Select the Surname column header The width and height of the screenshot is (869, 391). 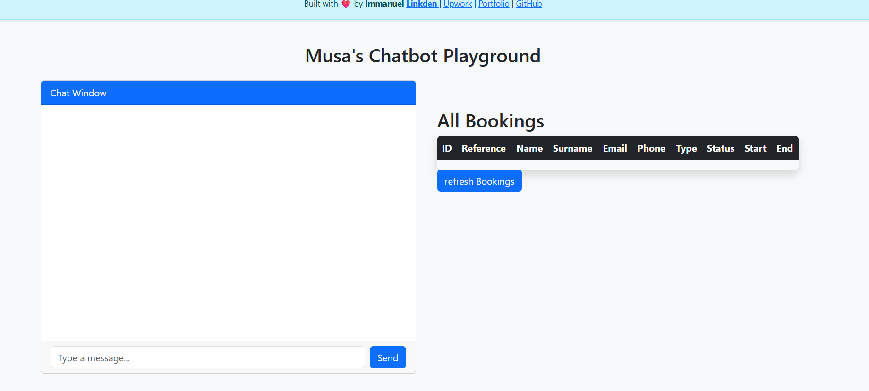click(x=572, y=148)
